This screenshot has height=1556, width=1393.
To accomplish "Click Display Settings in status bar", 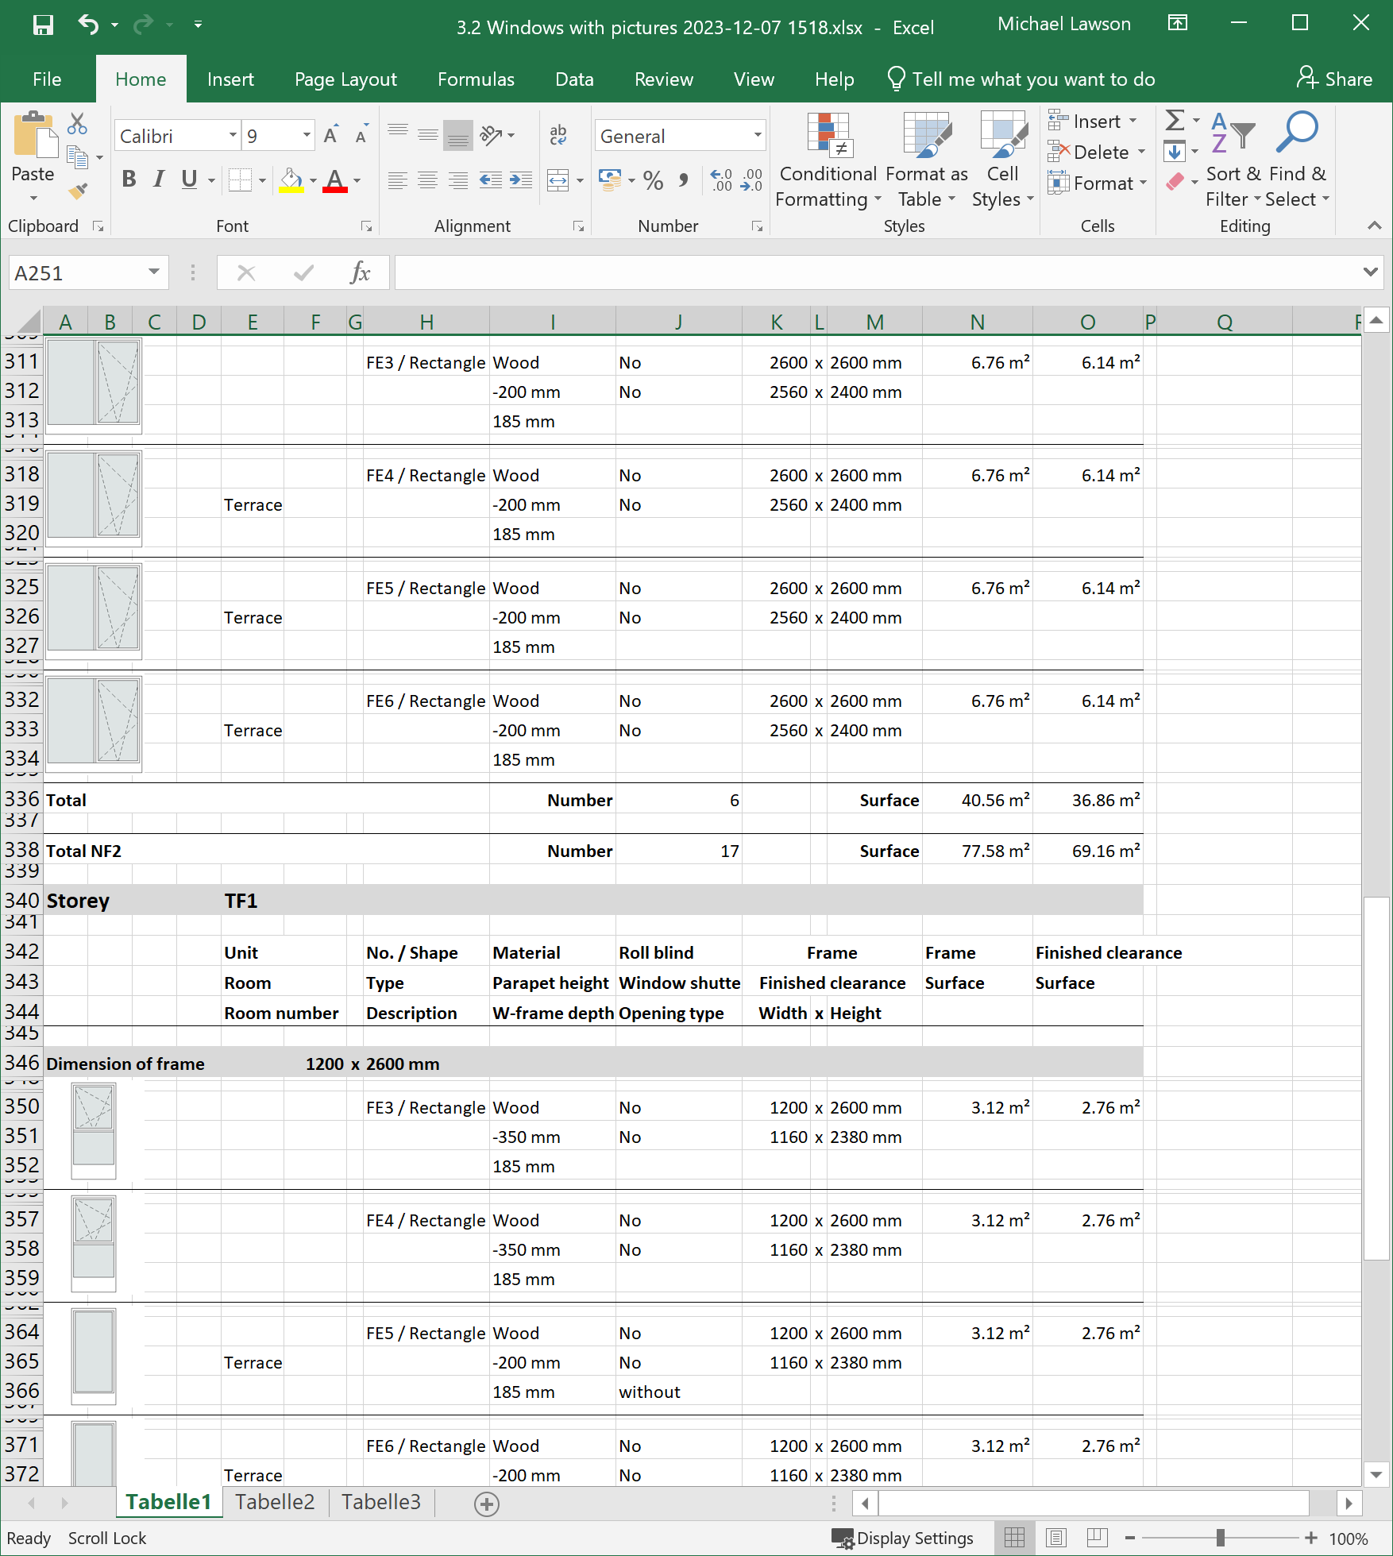I will pos(902,1538).
